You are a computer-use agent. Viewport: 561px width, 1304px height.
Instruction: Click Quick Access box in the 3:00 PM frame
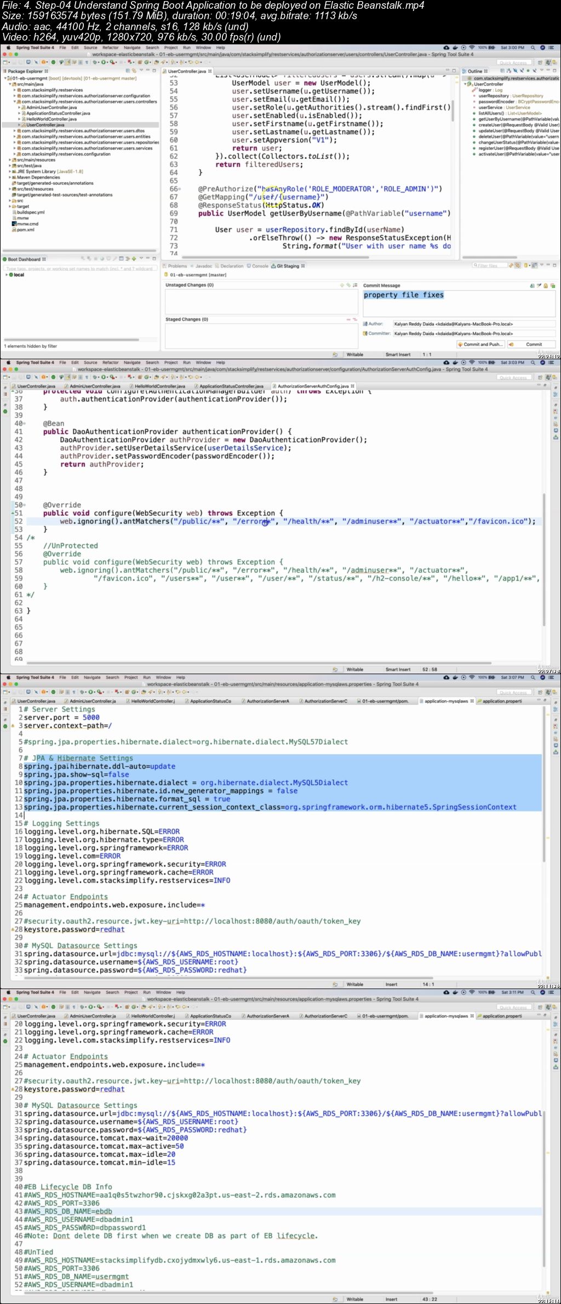pos(513,63)
